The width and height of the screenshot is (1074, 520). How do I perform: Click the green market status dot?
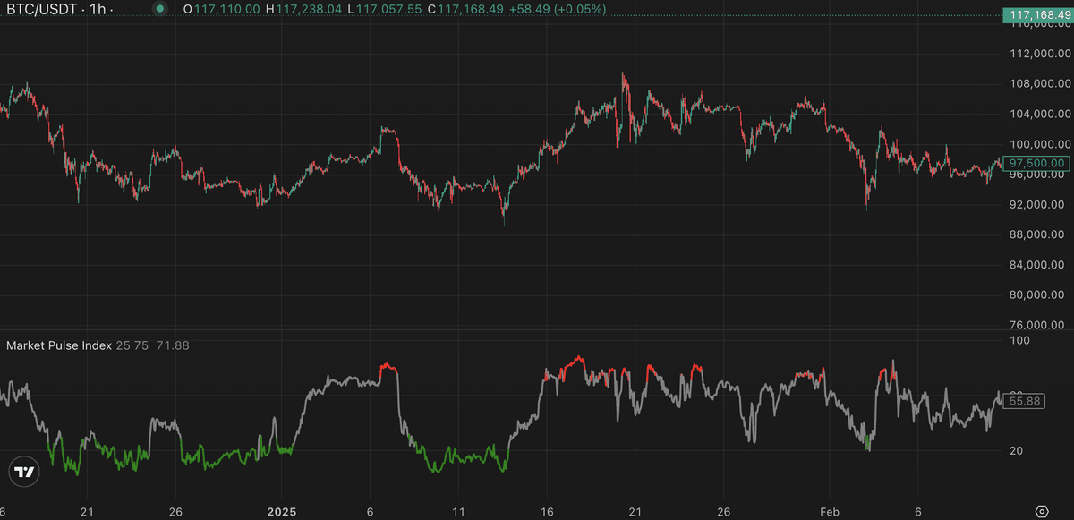(x=159, y=9)
